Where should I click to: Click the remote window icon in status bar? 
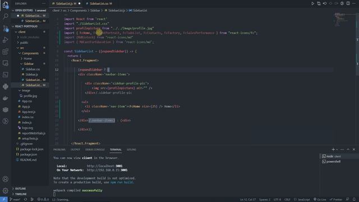[x=4, y=200]
